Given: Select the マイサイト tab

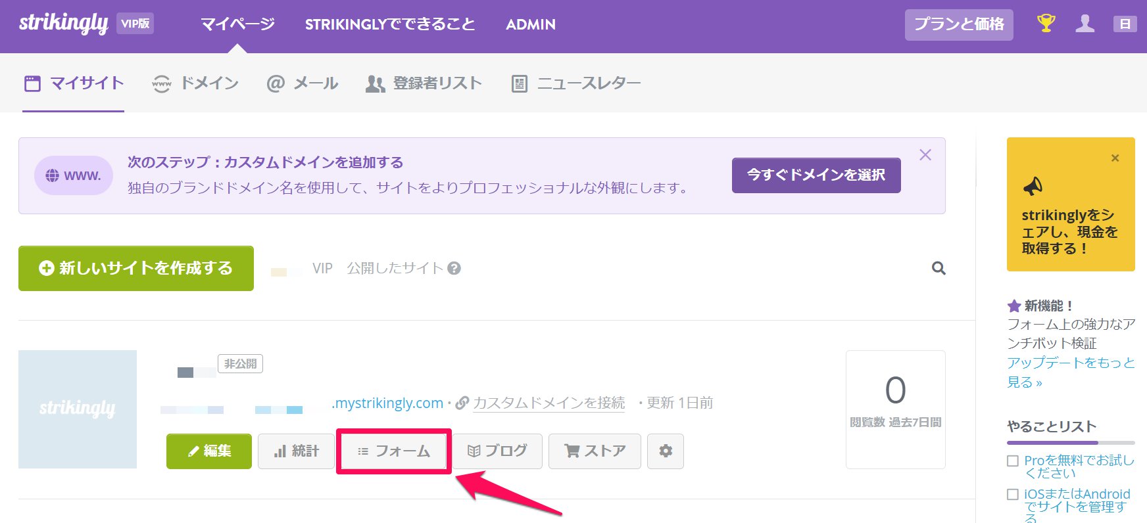Looking at the screenshot, I should (x=74, y=83).
